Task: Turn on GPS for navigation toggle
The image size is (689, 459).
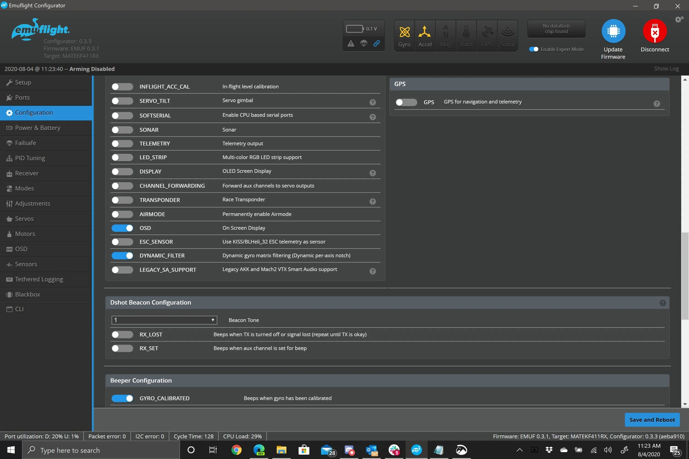Action: (406, 102)
